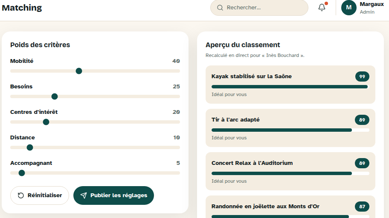This screenshot has height=218, width=389.
Task: Click the Réinitialiser button
Action: (x=39, y=195)
